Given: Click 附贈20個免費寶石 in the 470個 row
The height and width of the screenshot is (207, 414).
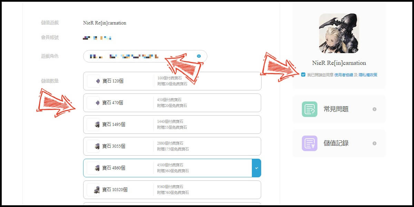Looking at the screenshot, I should 172,106.
